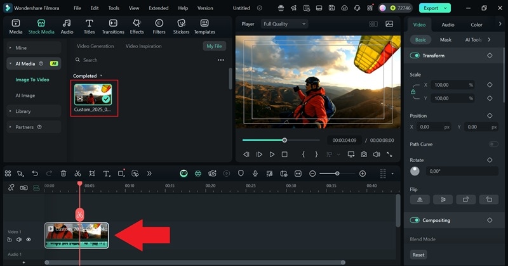Viewport: 508px width, 266px height.
Task: Click the zoom in plus on timeline
Action: click(x=363, y=174)
